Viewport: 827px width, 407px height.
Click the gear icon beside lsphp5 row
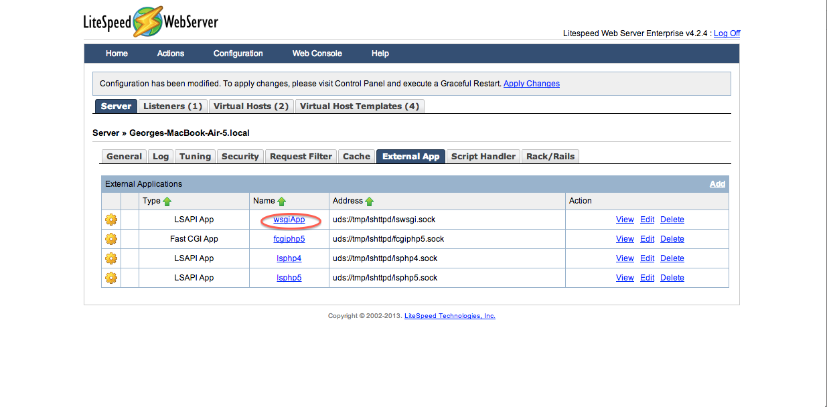[x=111, y=278]
